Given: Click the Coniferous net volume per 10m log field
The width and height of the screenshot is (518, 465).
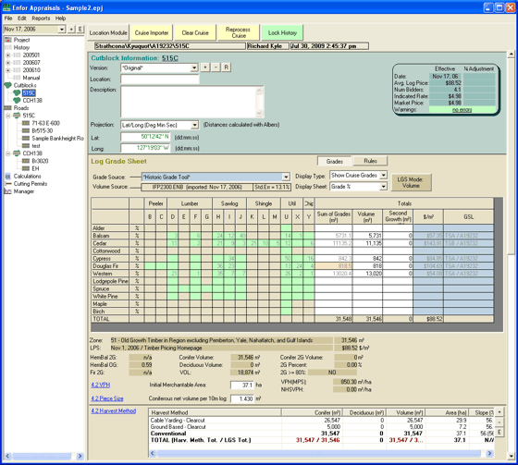Looking at the screenshot, I should (242, 399).
